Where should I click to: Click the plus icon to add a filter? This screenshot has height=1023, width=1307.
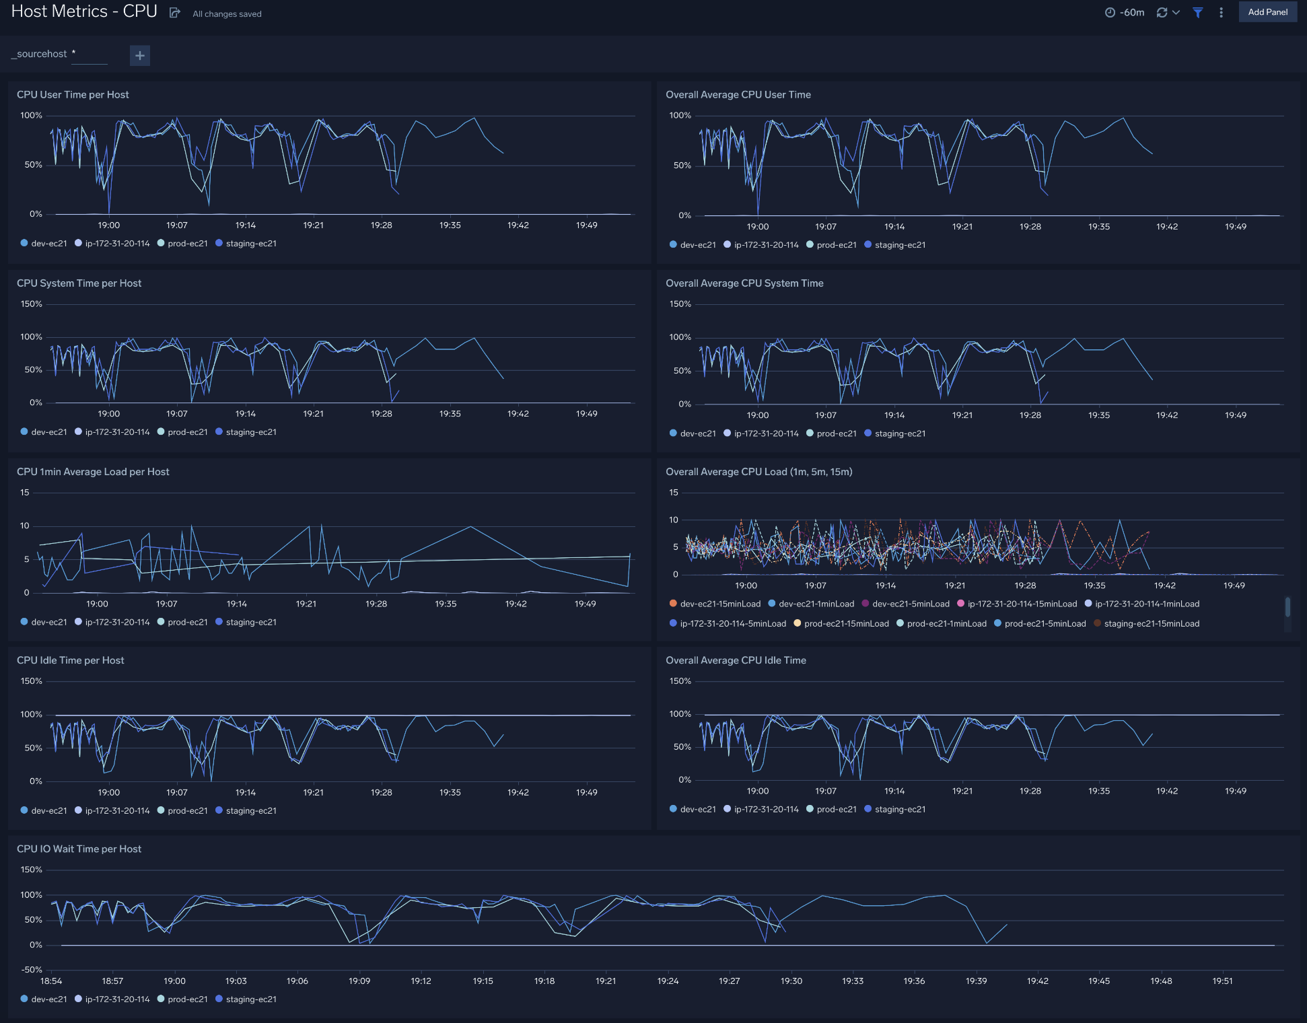[139, 55]
